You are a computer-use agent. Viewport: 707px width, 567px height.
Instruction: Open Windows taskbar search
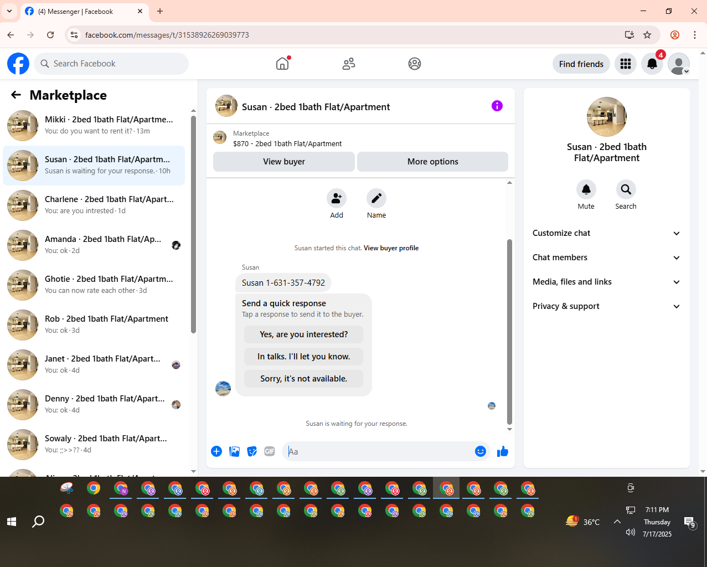point(38,522)
